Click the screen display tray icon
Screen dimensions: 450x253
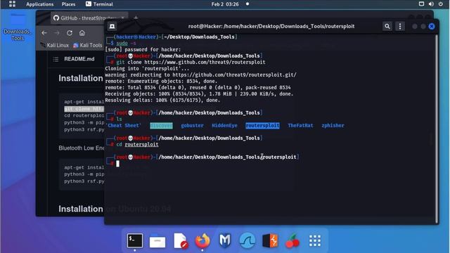[421, 4]
